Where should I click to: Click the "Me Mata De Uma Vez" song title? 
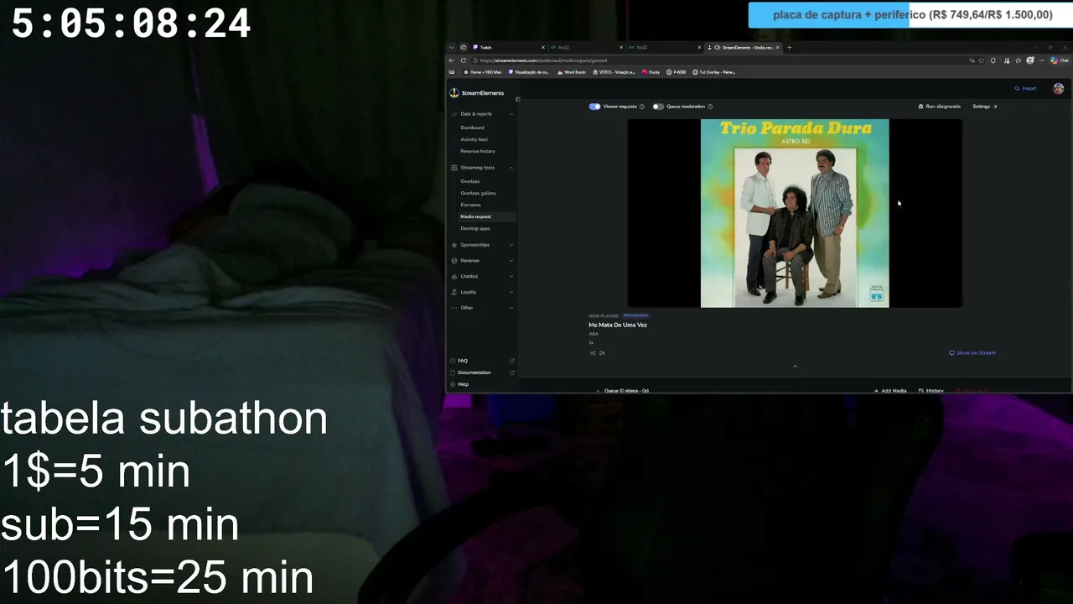coord(618,325)
